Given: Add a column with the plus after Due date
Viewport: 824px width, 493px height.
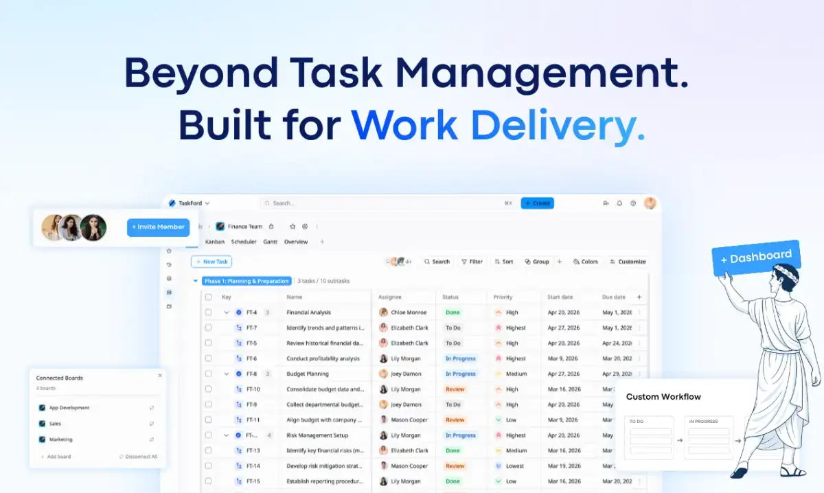Looking at the screenshot, I should coord(639,297).
